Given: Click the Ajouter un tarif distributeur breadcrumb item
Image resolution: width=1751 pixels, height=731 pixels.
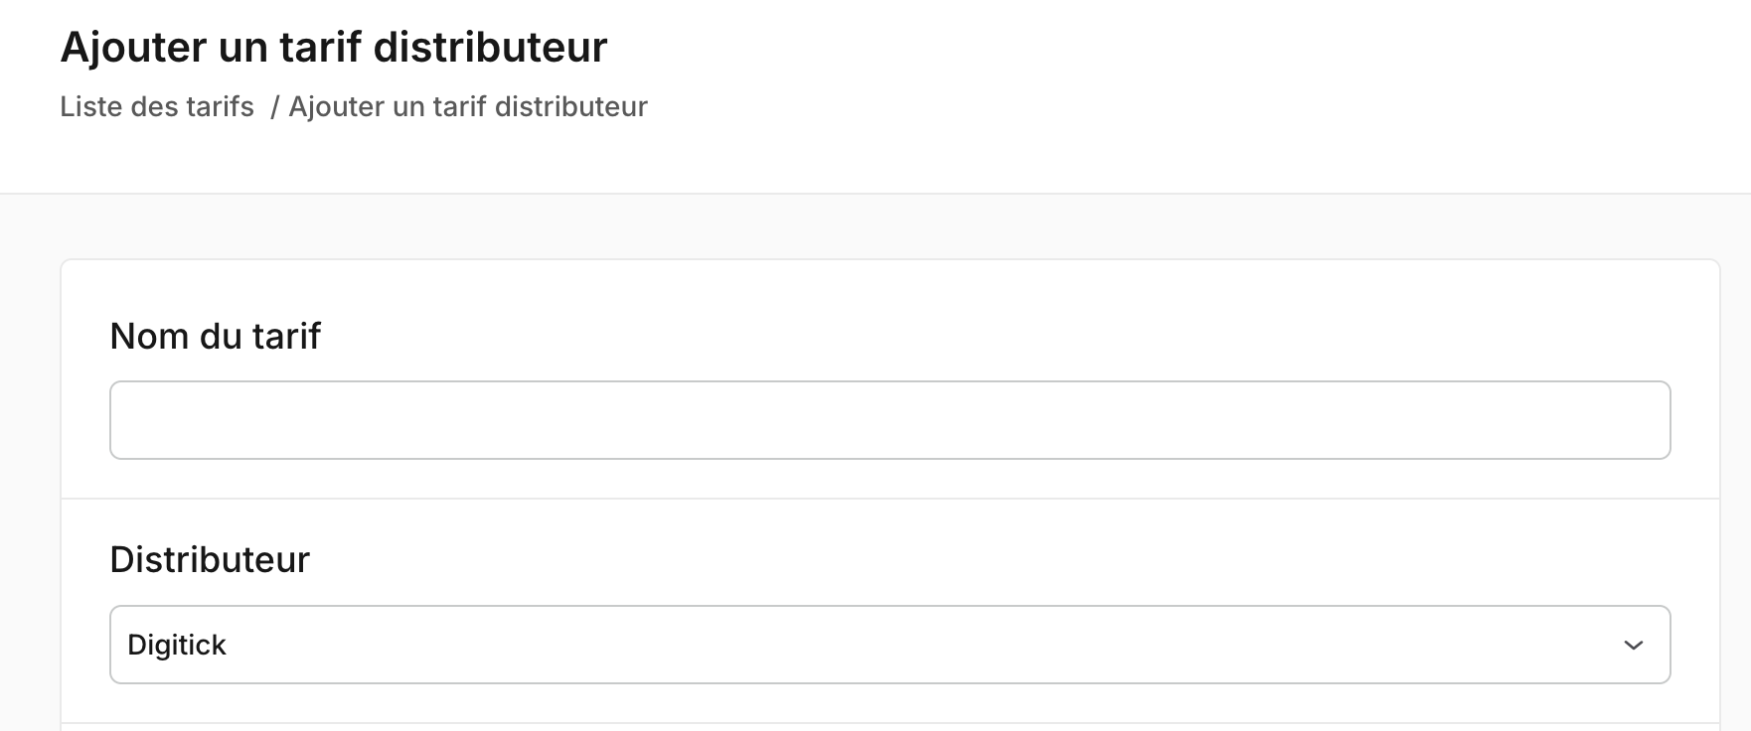Looking at the screenshot, I should [468, 106].
